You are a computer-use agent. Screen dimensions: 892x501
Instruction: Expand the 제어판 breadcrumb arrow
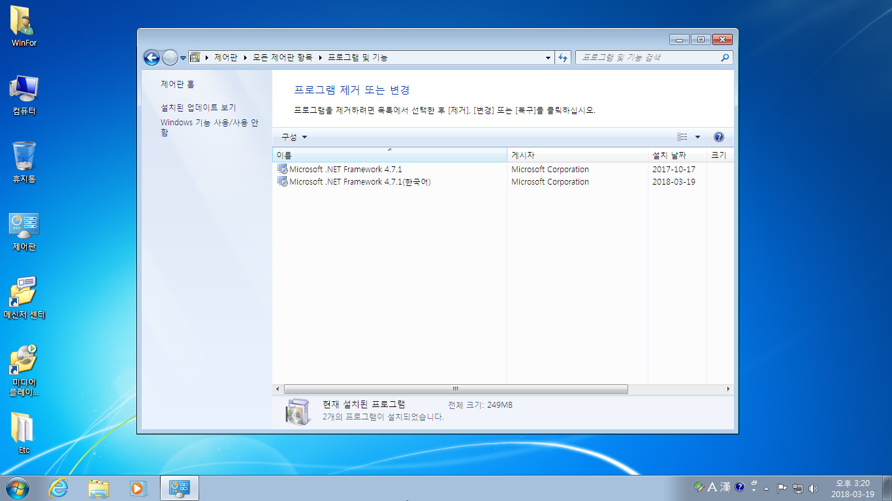pyautogui.click(x=246, y=57)
